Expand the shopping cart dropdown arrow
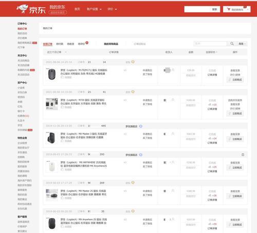This screenshot has height=233, width=257. (x=248, y=9)
